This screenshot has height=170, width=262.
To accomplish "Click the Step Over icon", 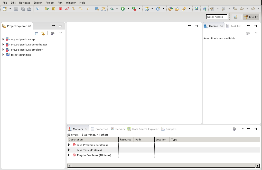I will (80, 9).
